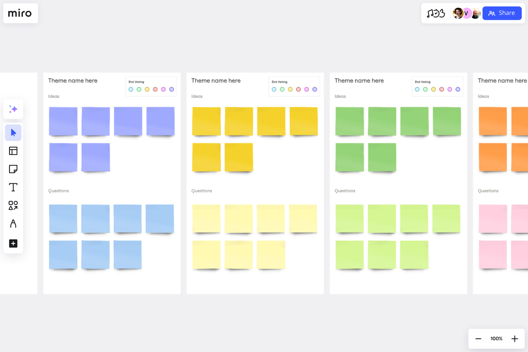
Task: Open the Miro AI sparkle tool
Action: [x=13, y=109]
